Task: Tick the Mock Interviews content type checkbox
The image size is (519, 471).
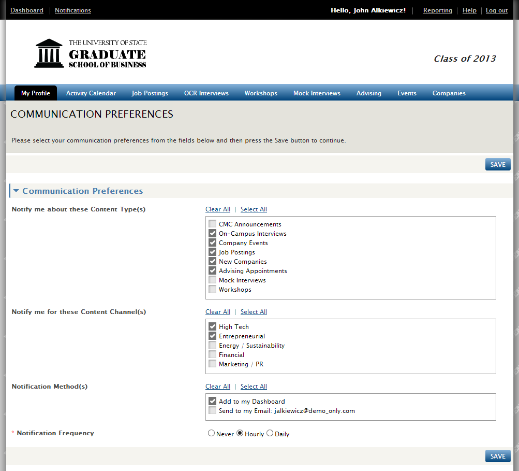Action: point(213,280)
